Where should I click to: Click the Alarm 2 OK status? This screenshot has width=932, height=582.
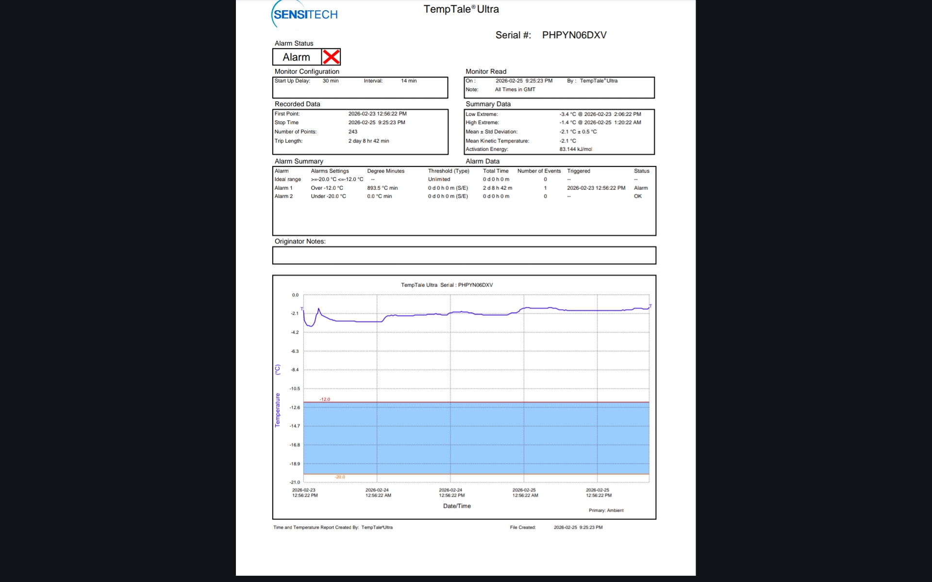pos(637,196)
